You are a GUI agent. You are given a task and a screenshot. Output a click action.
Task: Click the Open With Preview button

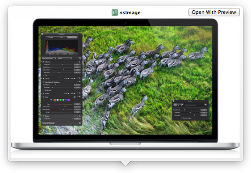(214, 12)
